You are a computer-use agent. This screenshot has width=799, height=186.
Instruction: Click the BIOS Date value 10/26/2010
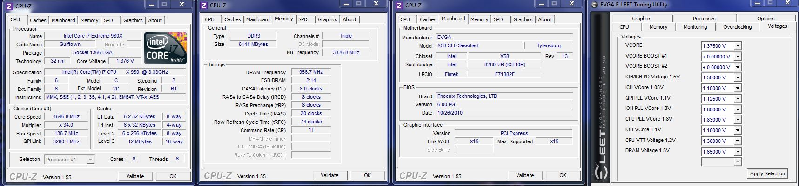tap(505, 113)
